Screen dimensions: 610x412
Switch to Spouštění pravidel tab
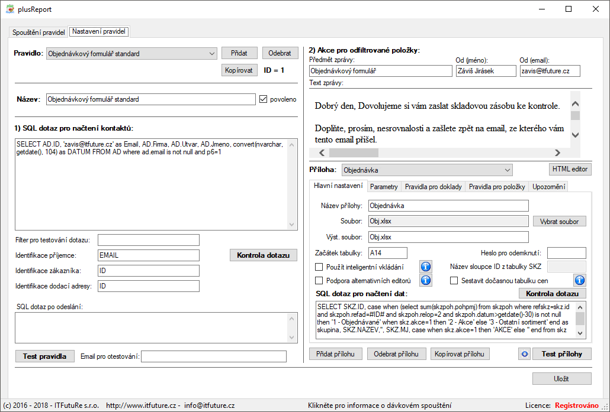click(x=38, y=33)
